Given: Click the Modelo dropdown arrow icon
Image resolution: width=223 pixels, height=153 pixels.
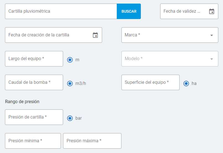Looking at the screenshot, I should click(212, 59).
